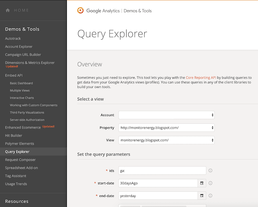Open the Property dropdown

(x=166, y=127)
